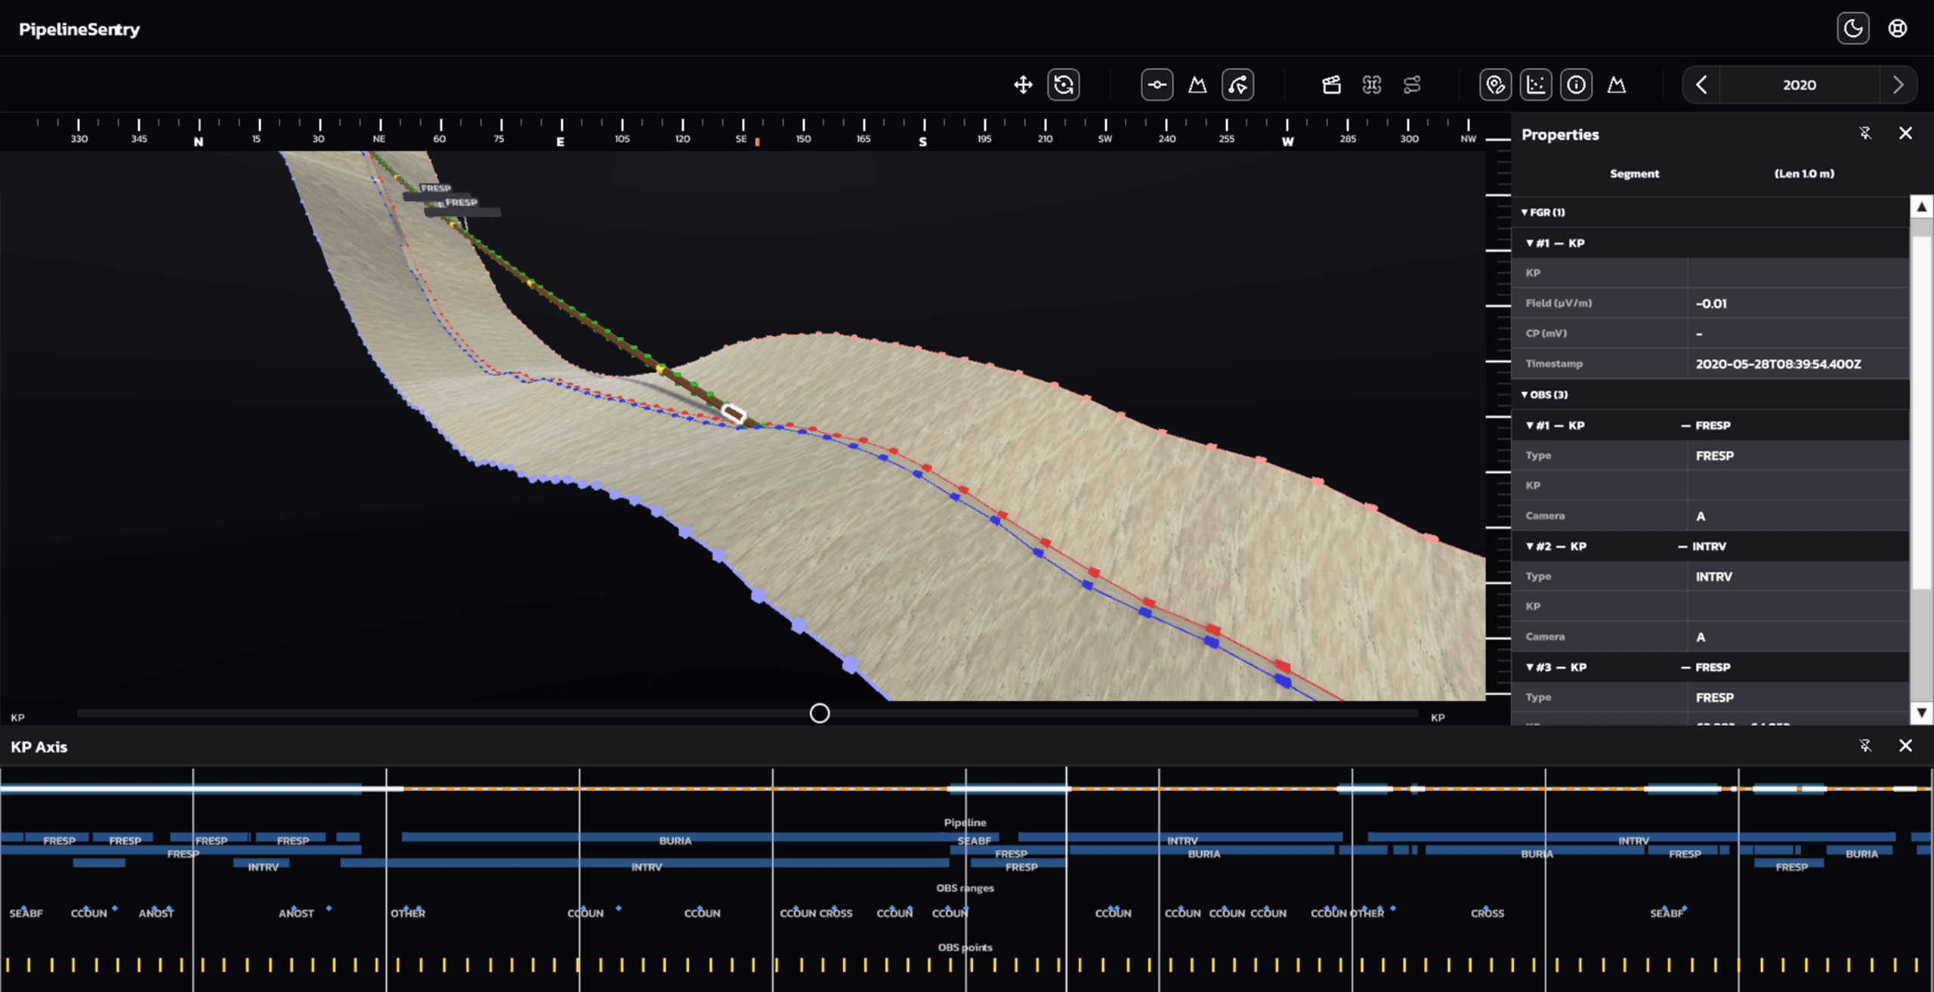Activate the orbit rotation tool
This screenshot has width=1934, height=992.
click(x=1064, y=85)
